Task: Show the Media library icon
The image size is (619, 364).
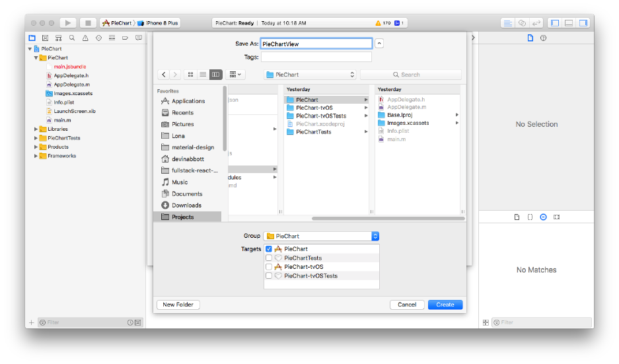Action: (557, 217)
